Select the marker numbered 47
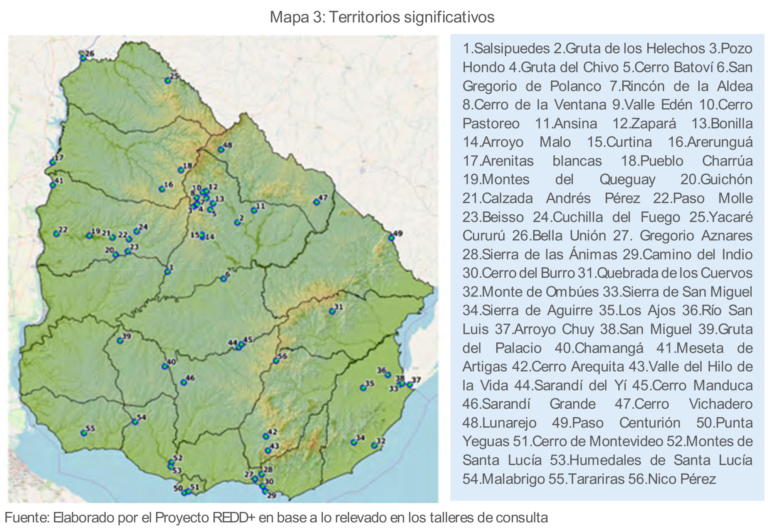This screenshot has height=530, width=771. [x=316, y=202]
